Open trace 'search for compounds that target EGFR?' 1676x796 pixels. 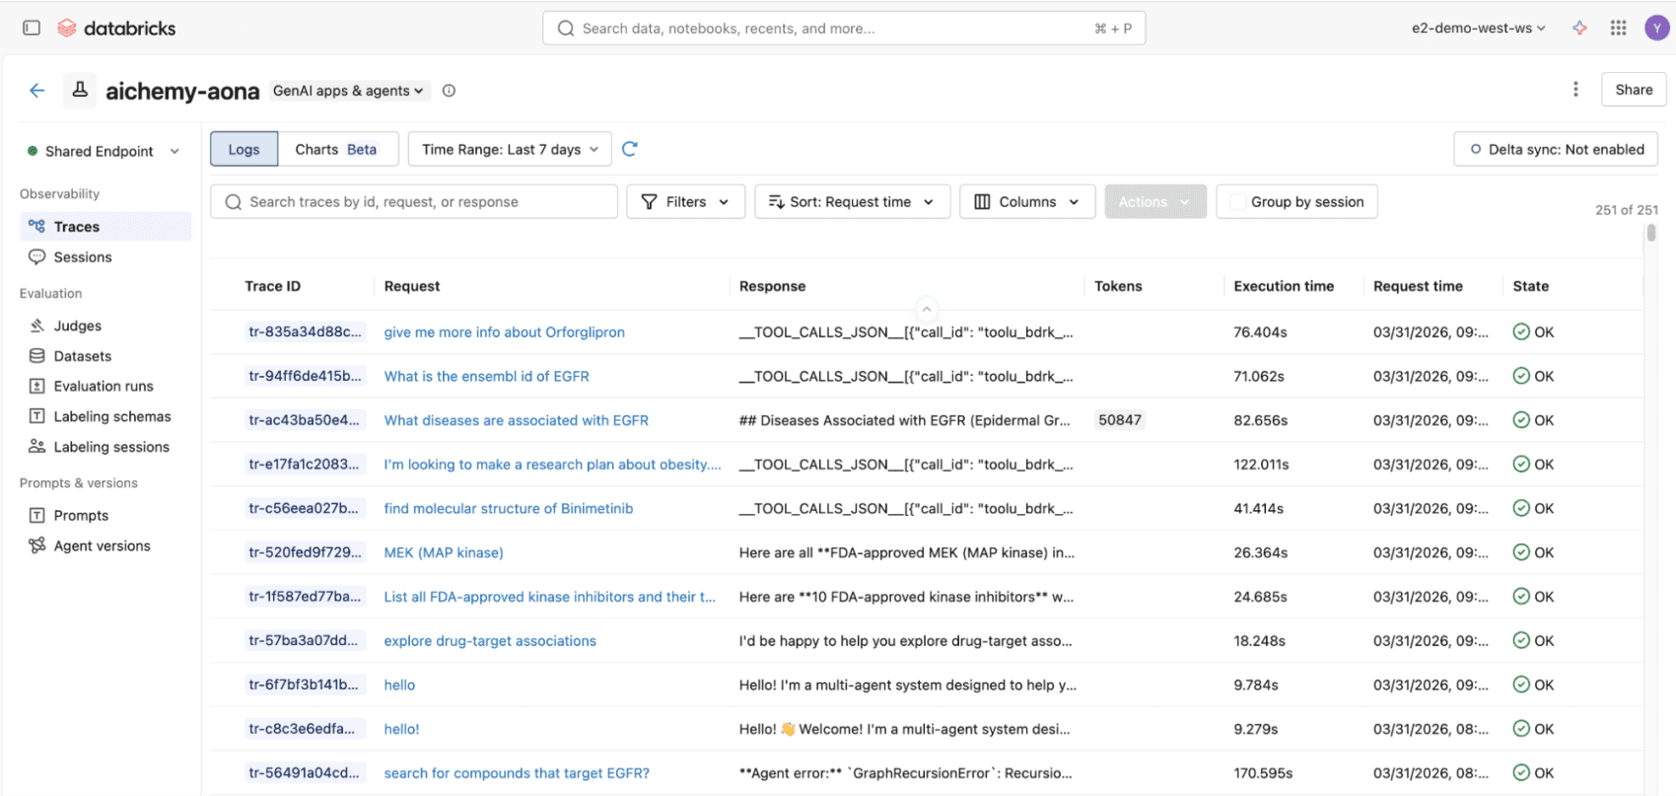pos(517,773)
